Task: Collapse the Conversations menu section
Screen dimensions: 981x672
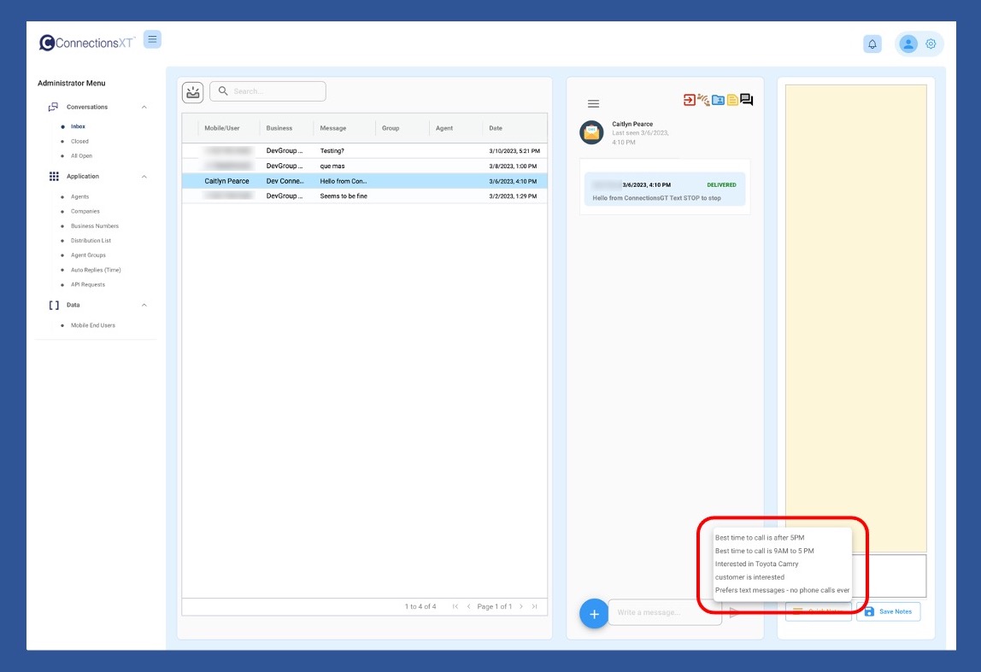Action: [x=144, y=108]
